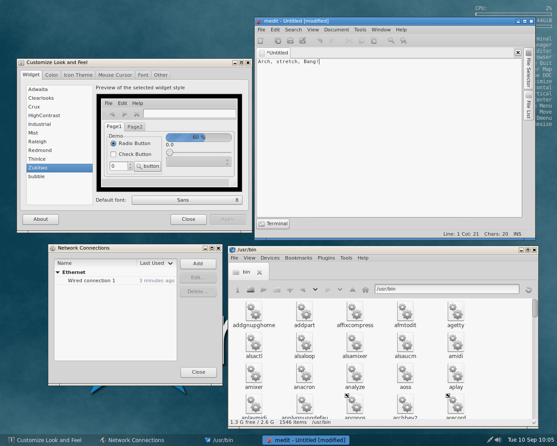Viewport: 557px width, 446px height.
Task: Switch to /usr/bin window in the taskbar
Action: tap(219, 440)
